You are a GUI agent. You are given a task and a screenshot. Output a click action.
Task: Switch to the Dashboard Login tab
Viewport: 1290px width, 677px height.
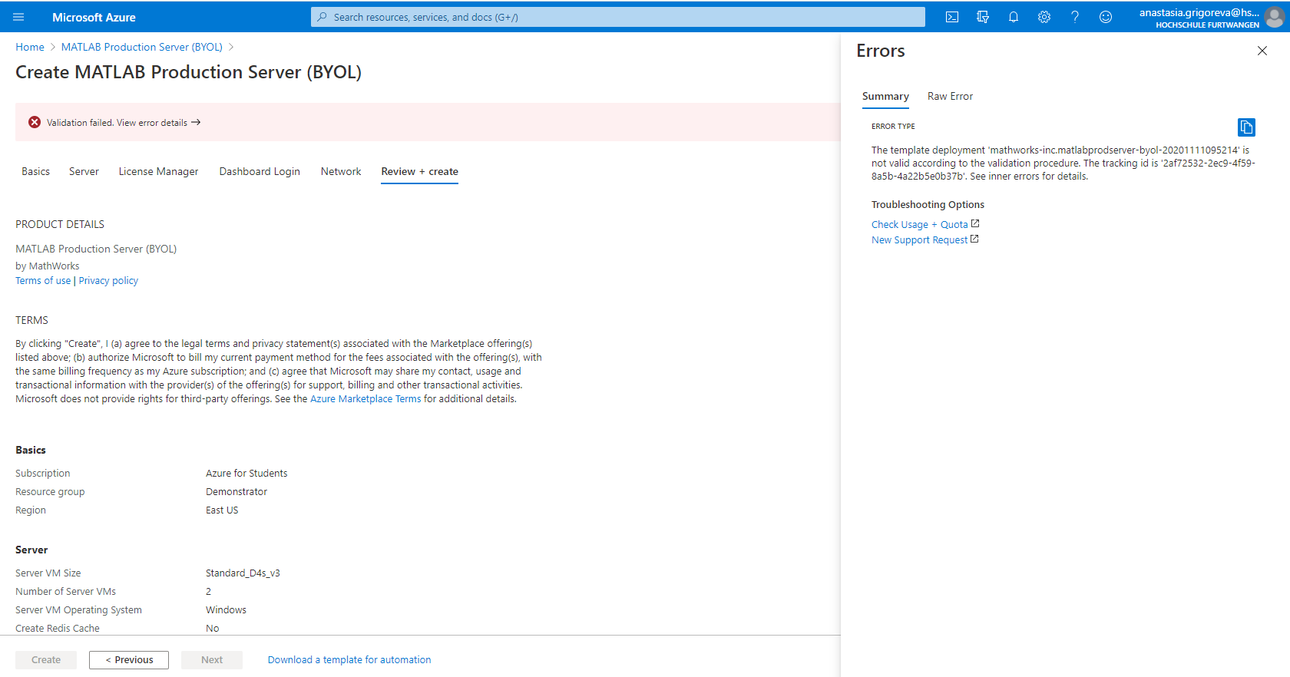click(x=260, y=171)
